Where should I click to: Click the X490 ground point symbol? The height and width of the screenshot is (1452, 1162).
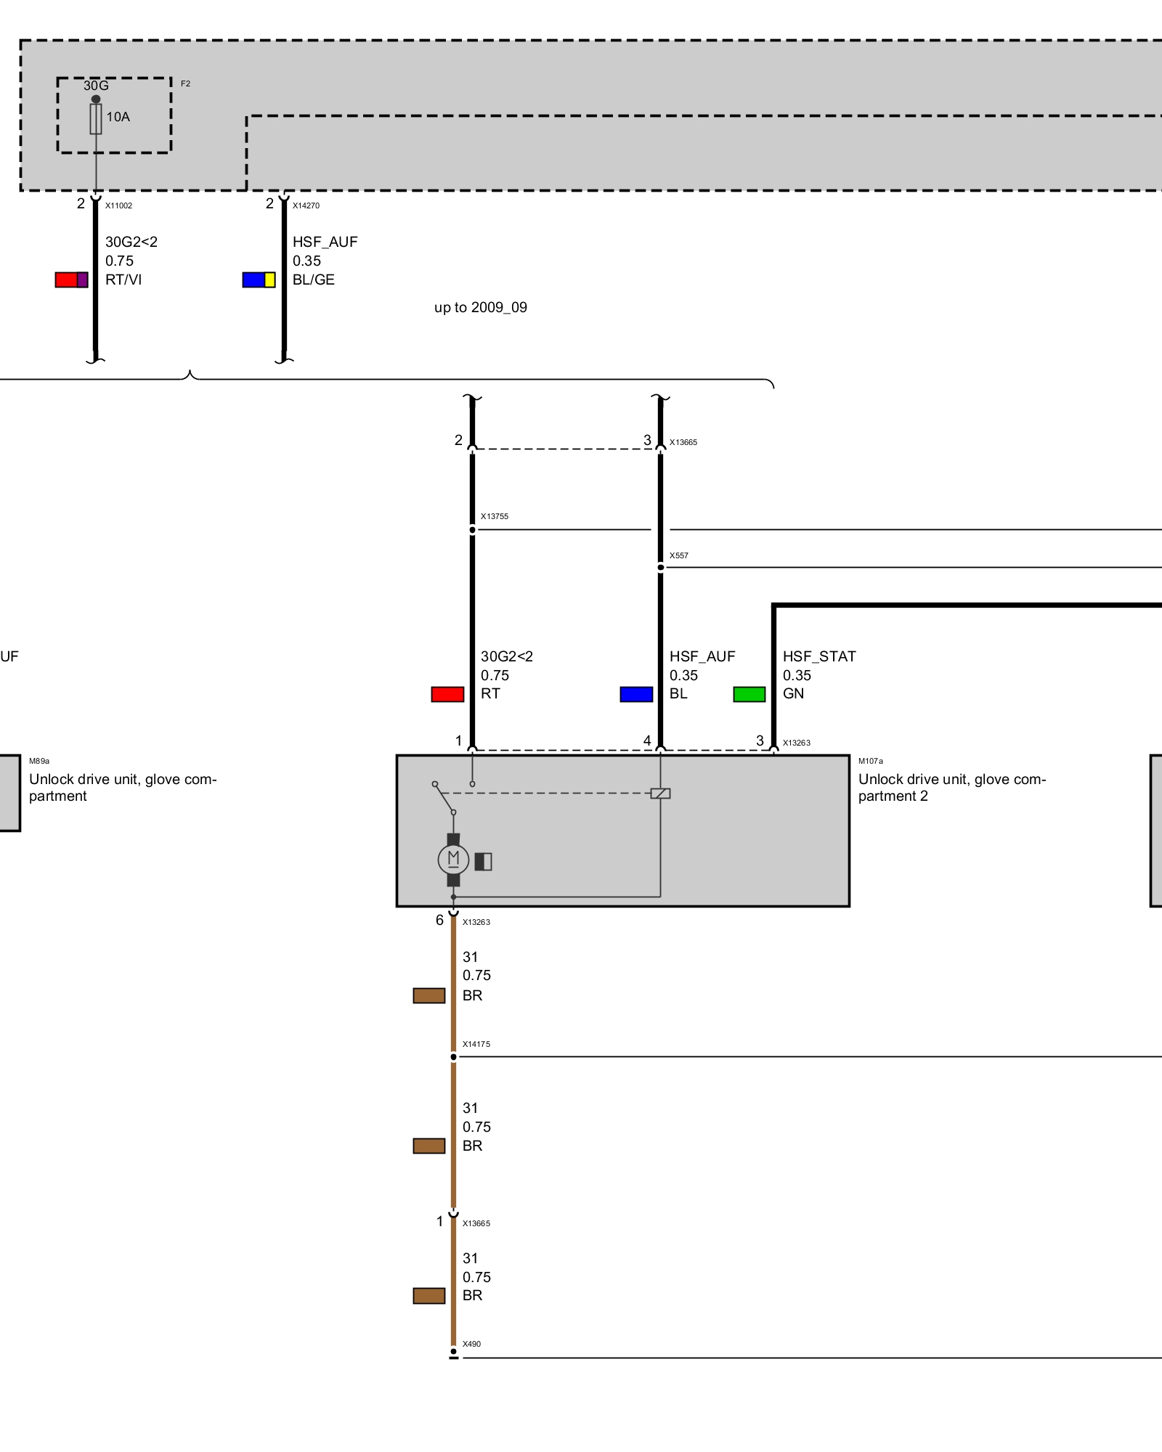click(453, 1355)
